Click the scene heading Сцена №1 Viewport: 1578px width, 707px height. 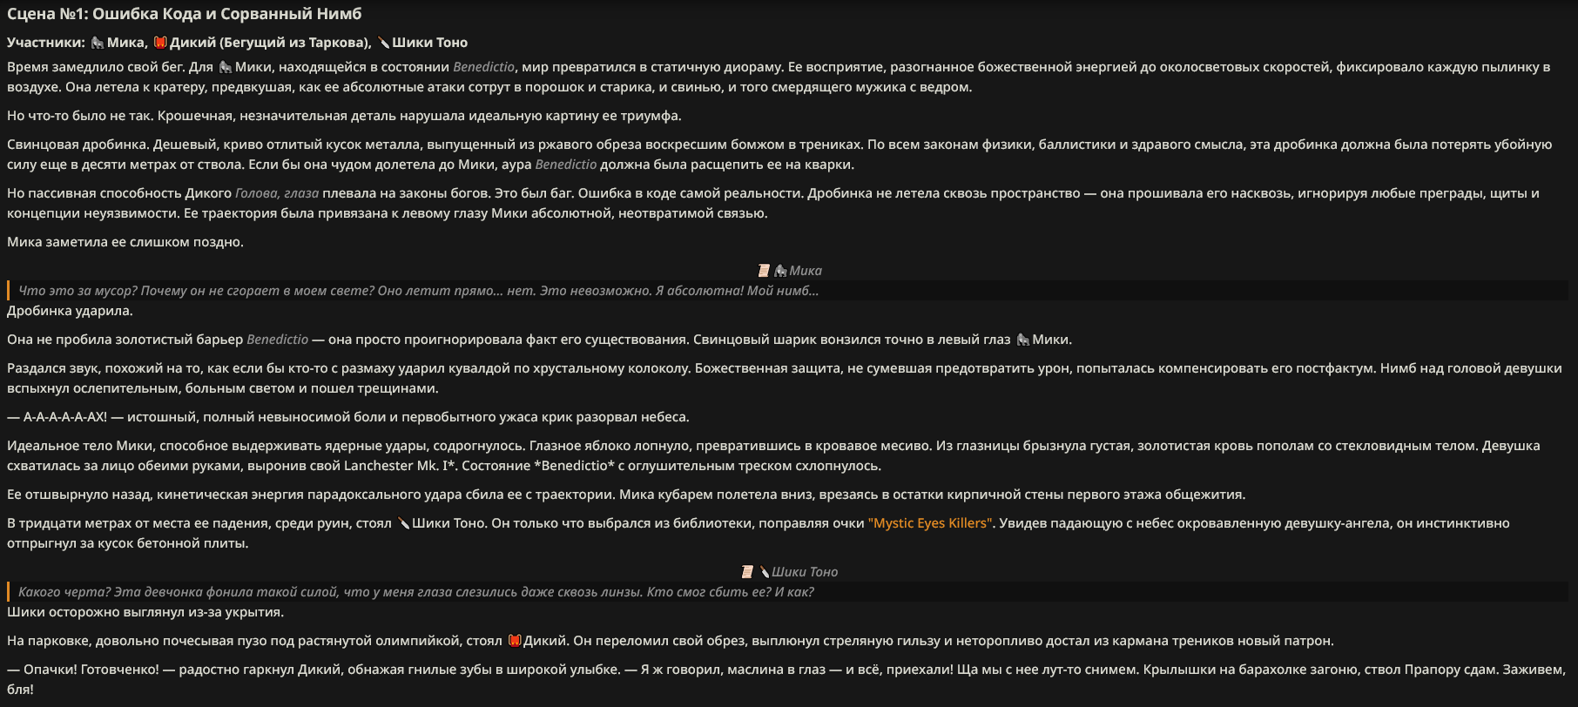pyautogui.click(x=184, y=14)
